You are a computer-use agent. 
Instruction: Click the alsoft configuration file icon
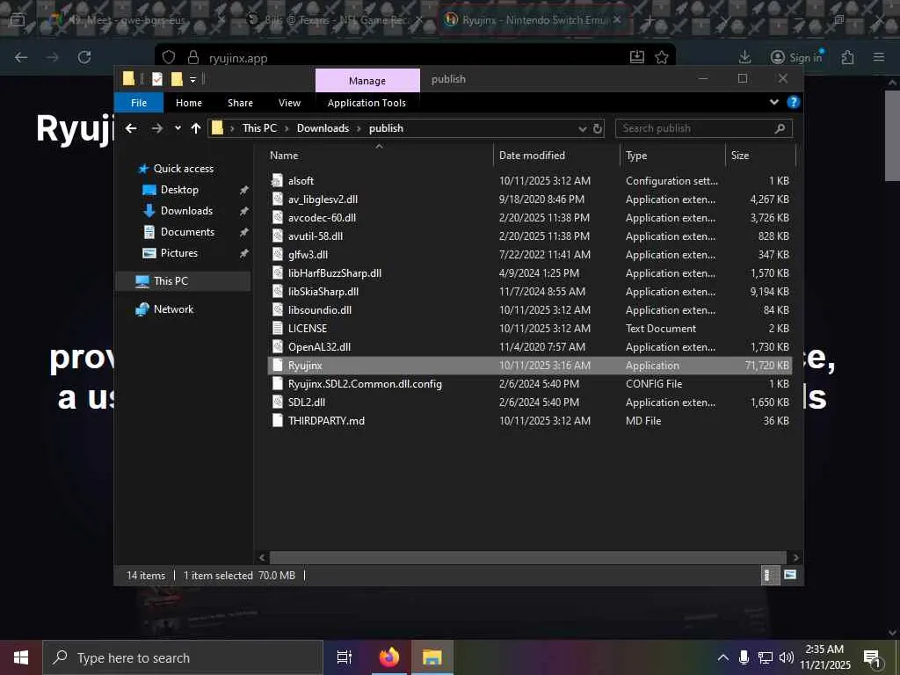pyautogui.click(x=277, y=181)
